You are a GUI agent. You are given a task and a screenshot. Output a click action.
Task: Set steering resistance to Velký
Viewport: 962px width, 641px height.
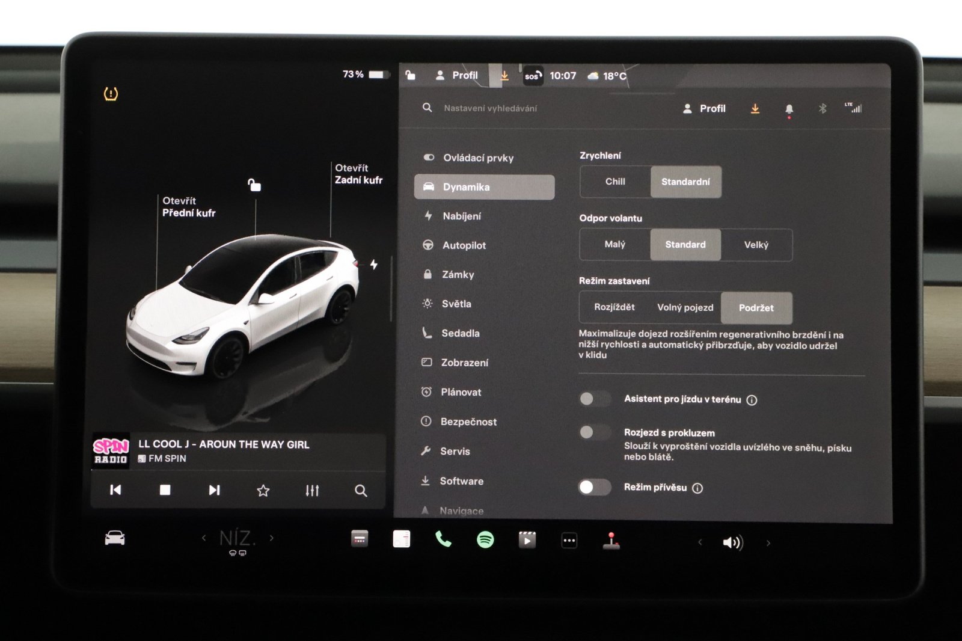pos(756,245)
